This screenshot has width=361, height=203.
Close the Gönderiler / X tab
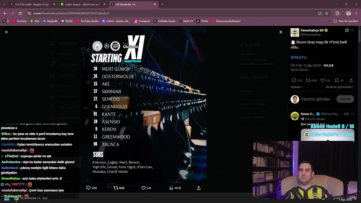point(155,5)
